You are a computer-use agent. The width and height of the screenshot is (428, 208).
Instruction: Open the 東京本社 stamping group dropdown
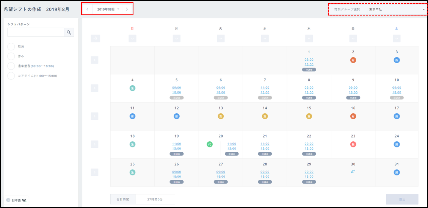(396, 9)
